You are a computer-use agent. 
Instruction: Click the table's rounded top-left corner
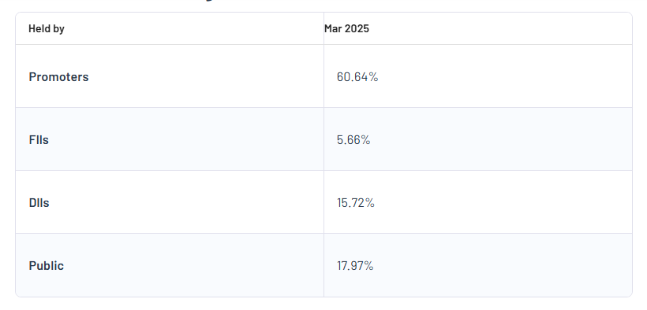17,14
